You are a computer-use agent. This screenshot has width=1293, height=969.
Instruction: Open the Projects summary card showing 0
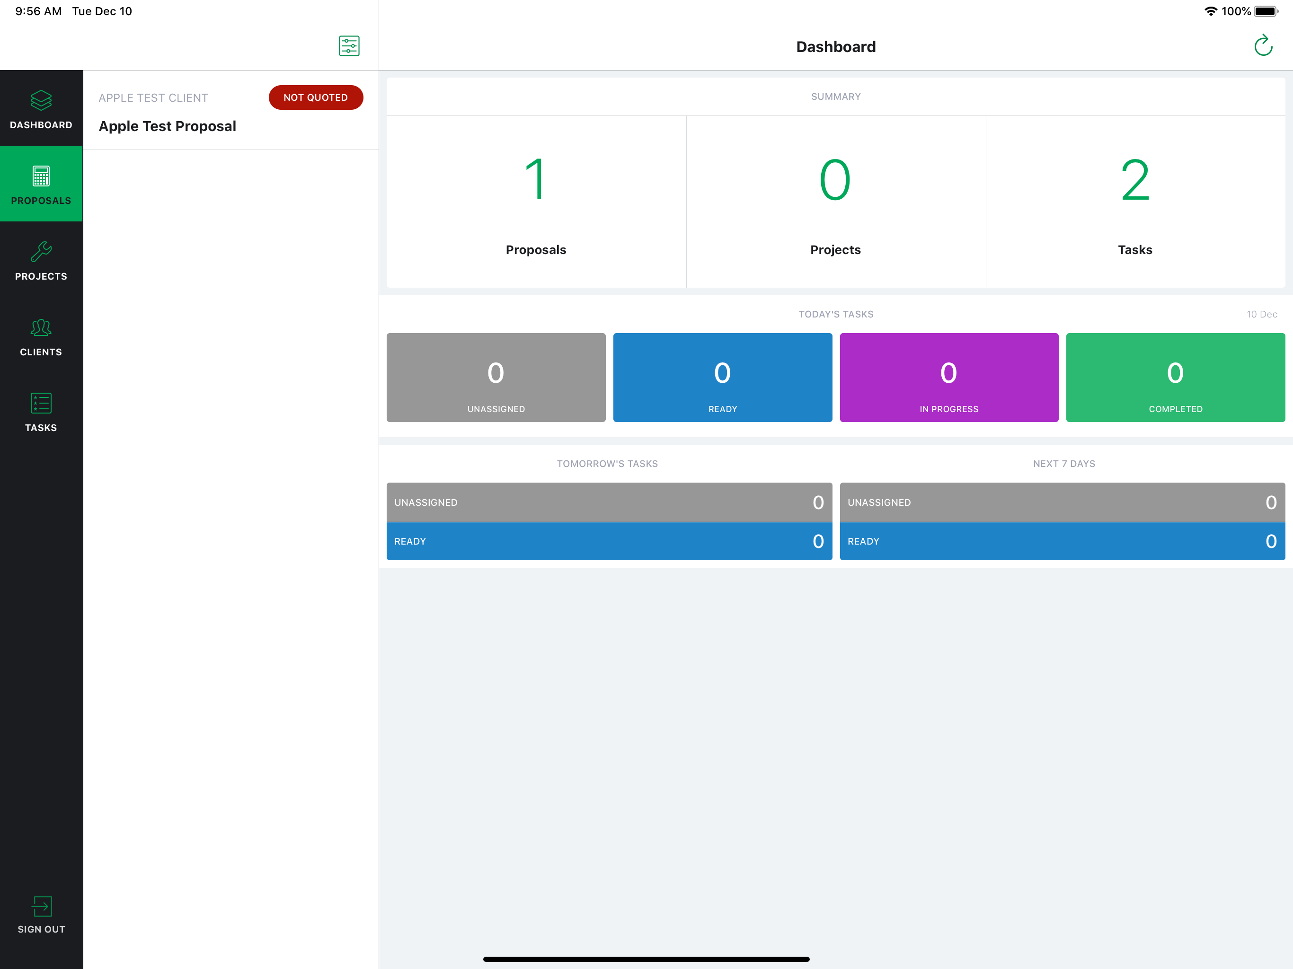836,202
